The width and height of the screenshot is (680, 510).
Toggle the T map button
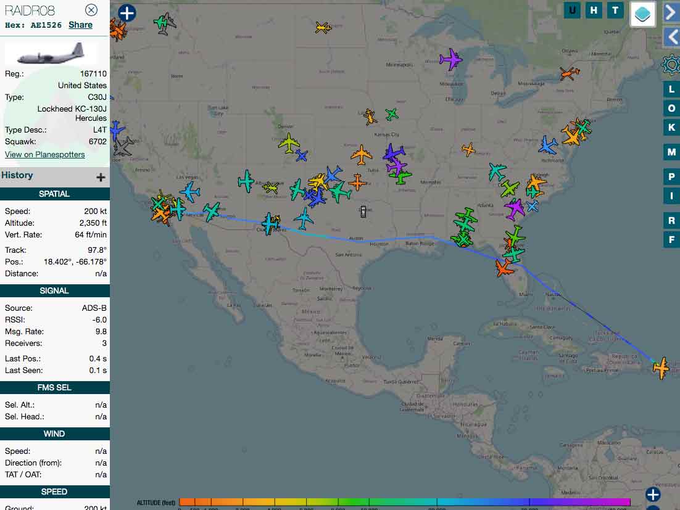pos(615,10)
